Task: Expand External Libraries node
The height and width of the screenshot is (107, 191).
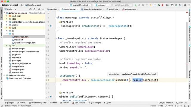Action: point(4,75)
